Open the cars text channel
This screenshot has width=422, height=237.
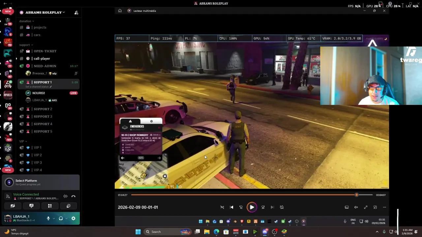pos(48,35)
